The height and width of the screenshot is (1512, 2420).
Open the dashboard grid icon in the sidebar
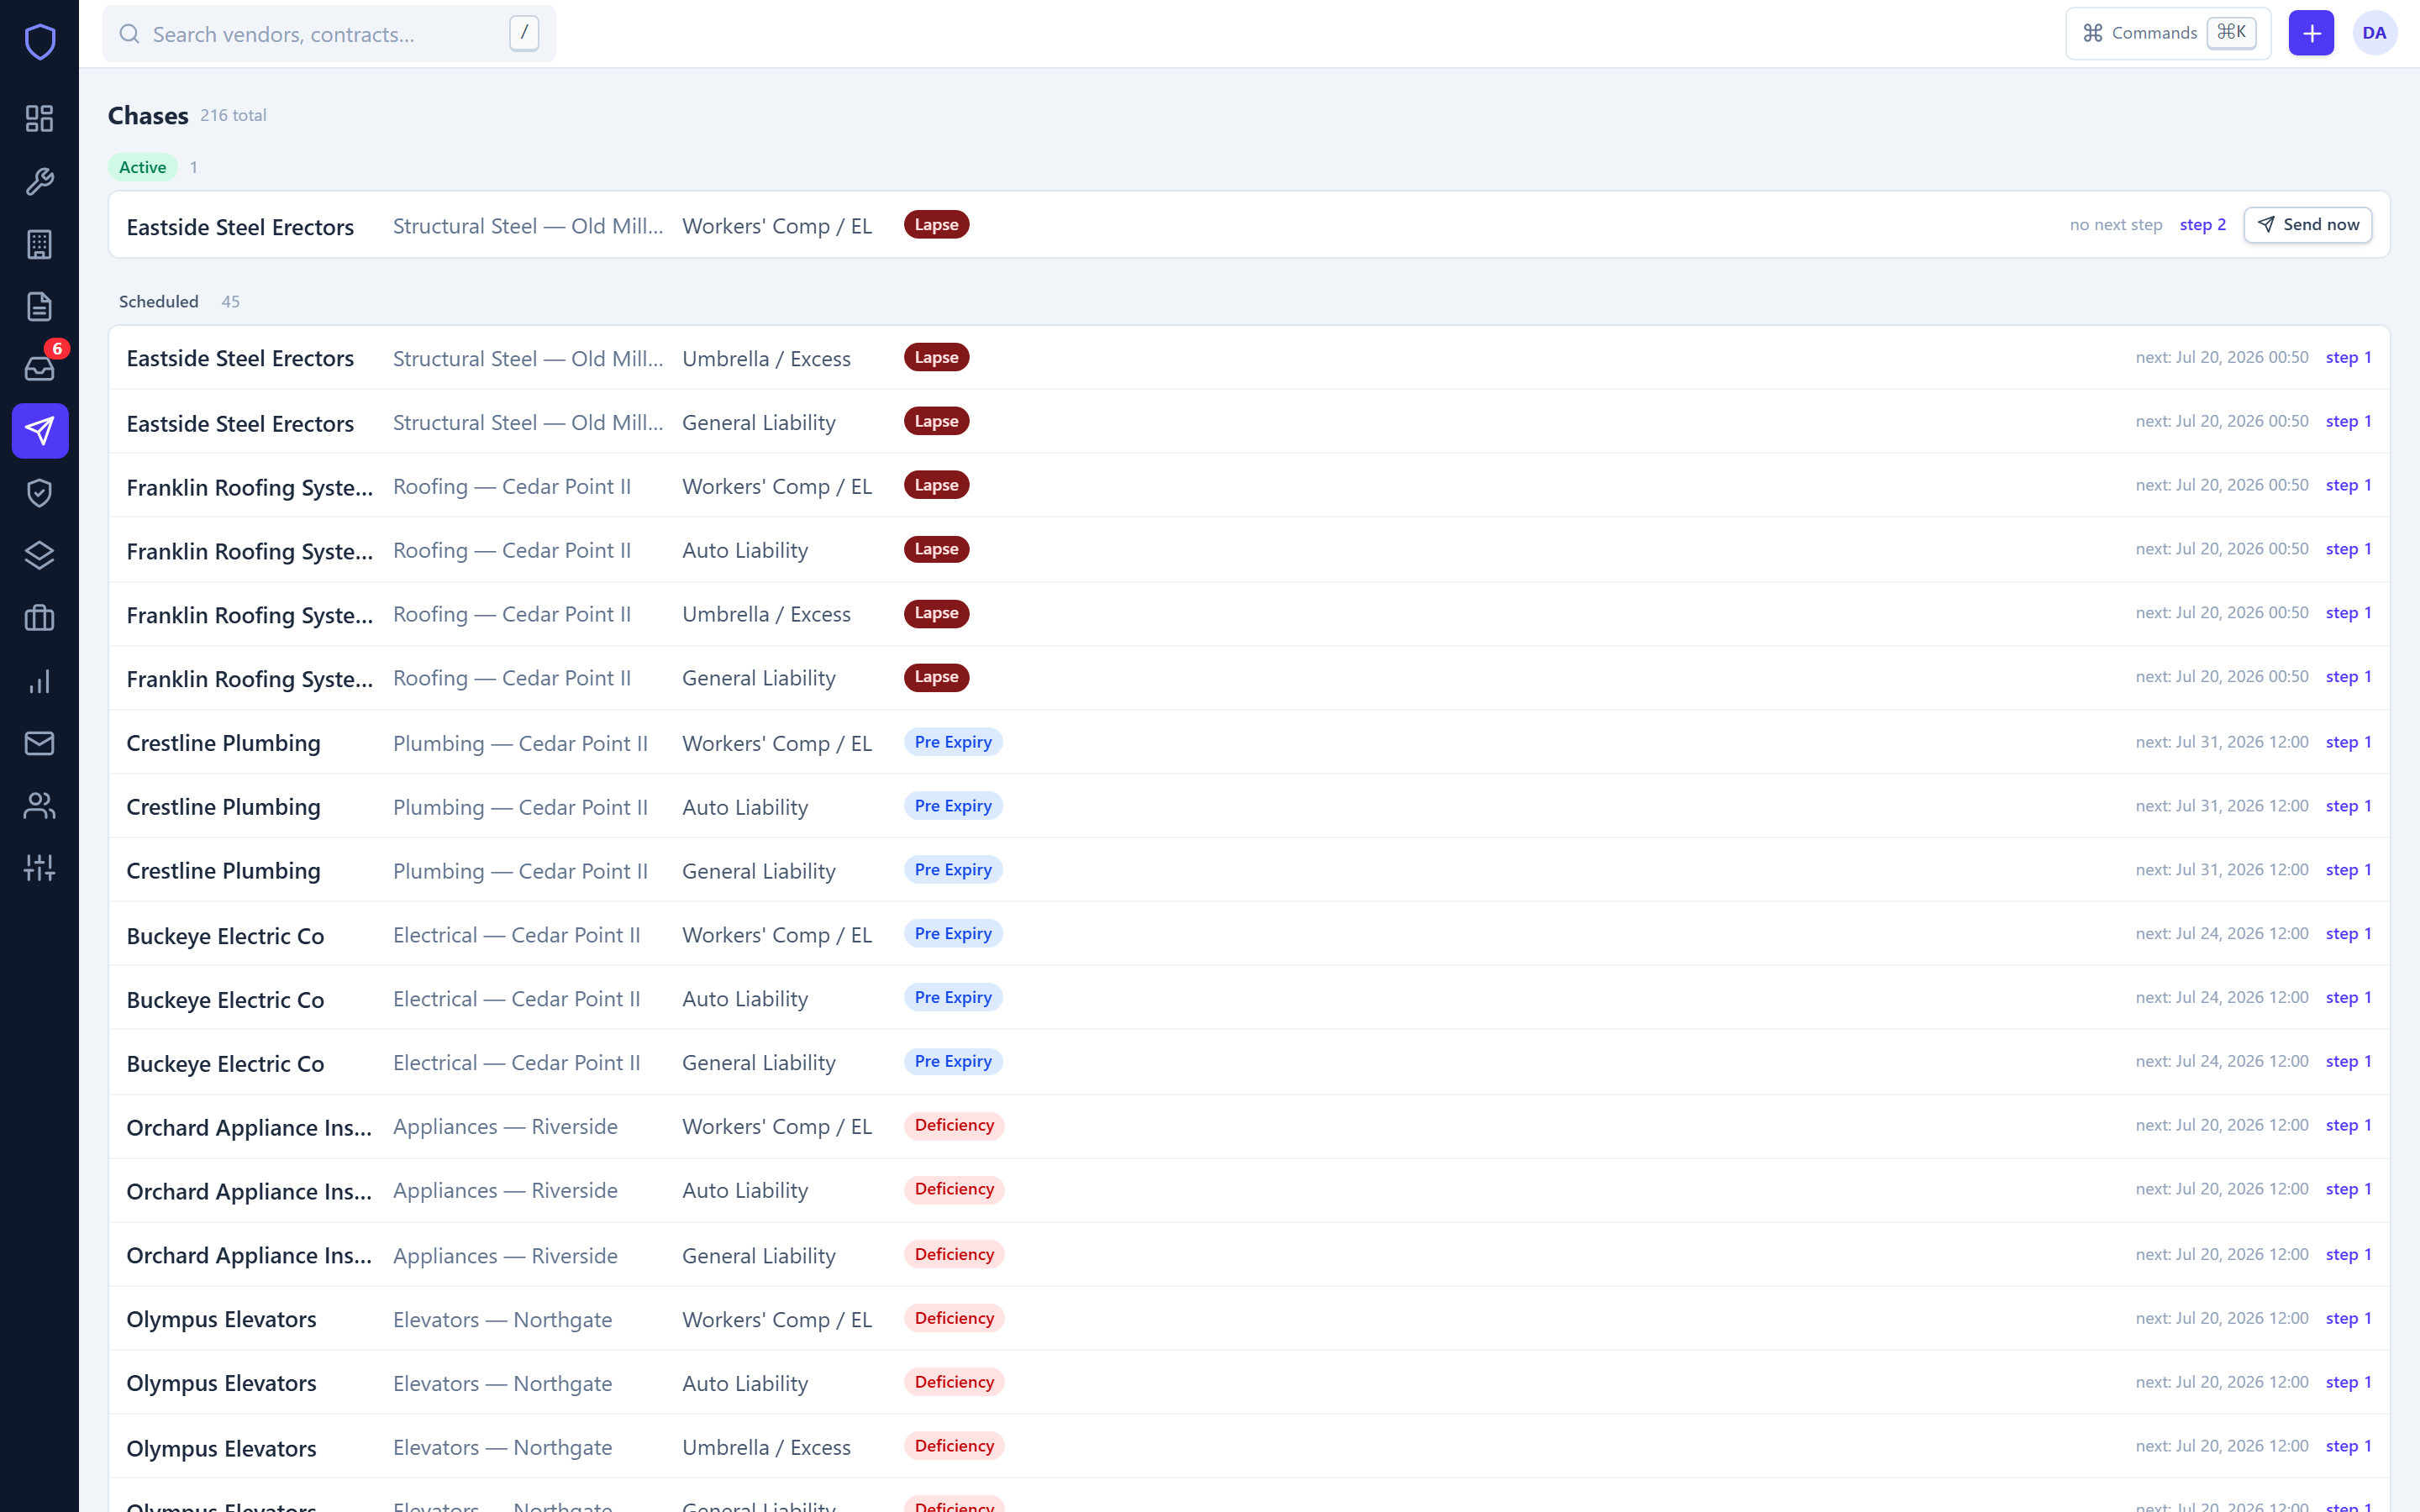pos(40,119)
